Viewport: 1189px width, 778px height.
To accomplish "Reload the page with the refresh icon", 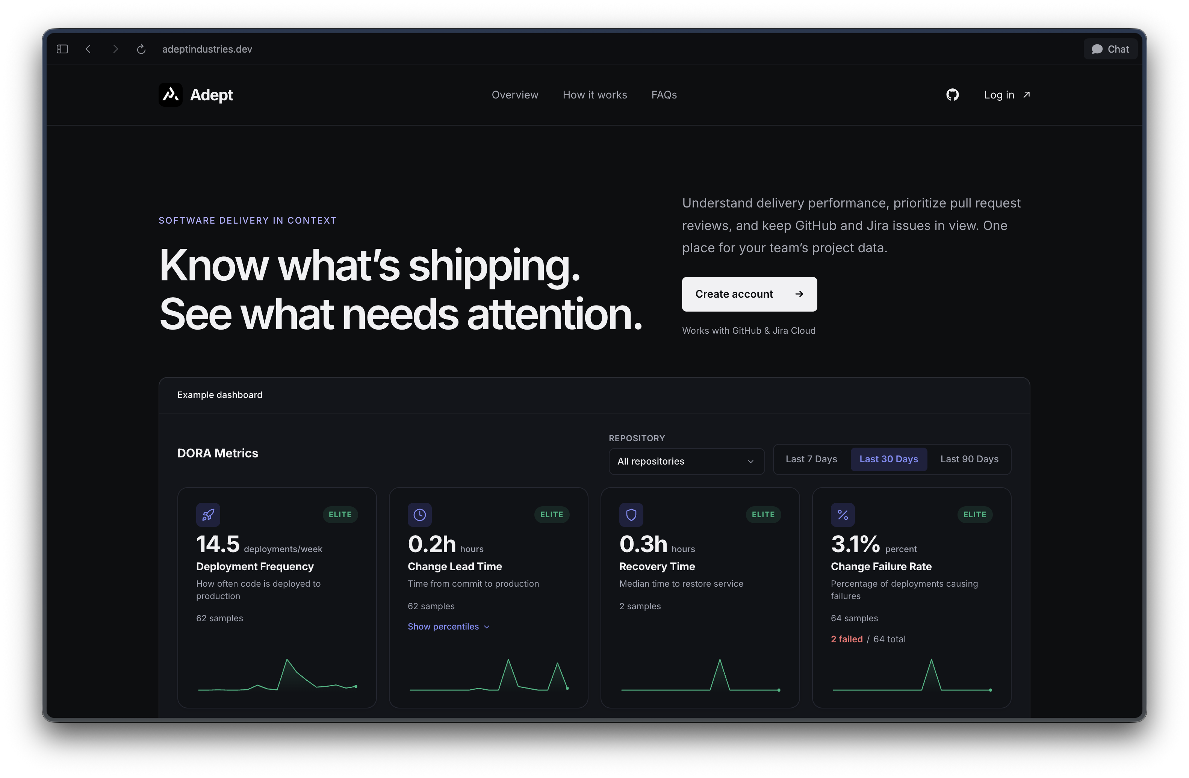I will click(141, 49).
